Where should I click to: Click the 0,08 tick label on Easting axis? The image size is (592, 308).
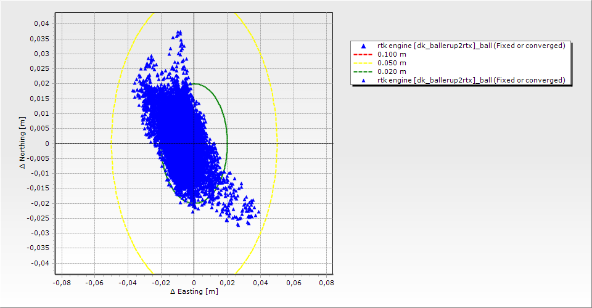[x=326, y=283]
